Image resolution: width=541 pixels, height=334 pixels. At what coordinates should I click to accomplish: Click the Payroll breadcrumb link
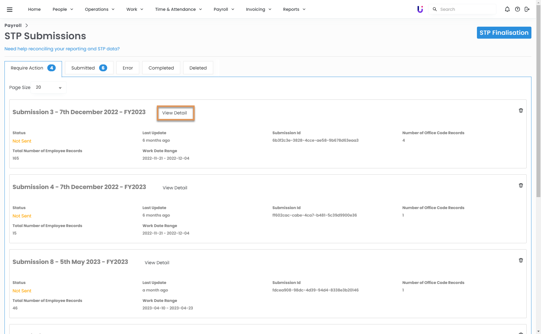pos(13,25)
